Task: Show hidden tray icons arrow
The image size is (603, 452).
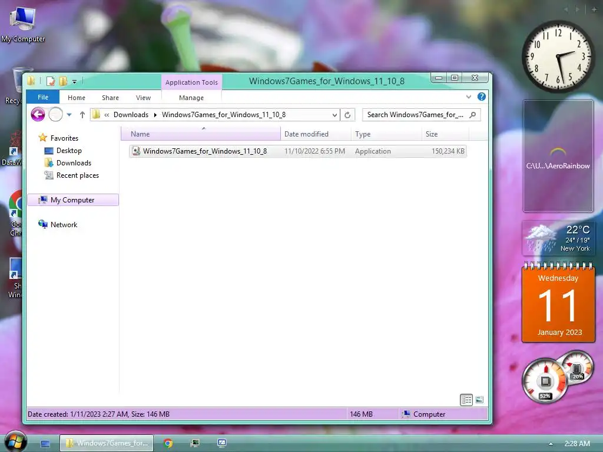Action: pyautogui.click(x=551, y=444)
